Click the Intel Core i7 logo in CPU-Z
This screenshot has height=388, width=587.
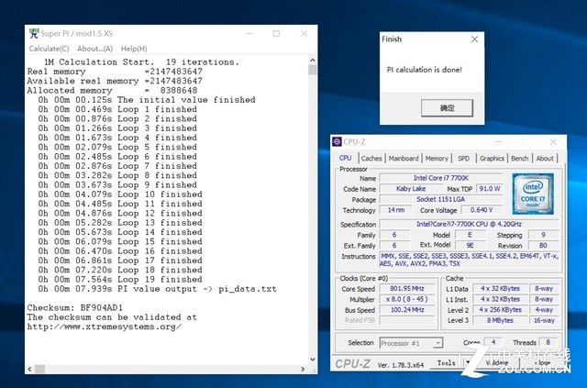[533, 194]
